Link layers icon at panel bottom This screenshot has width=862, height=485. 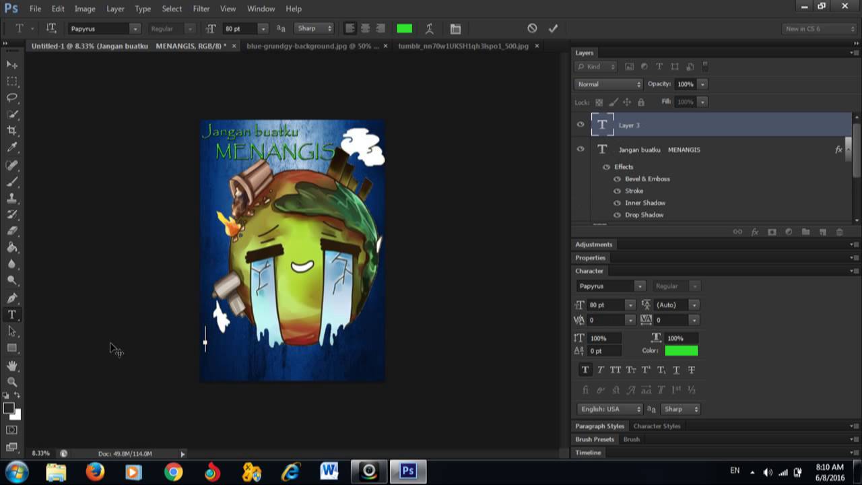point(737,232)
